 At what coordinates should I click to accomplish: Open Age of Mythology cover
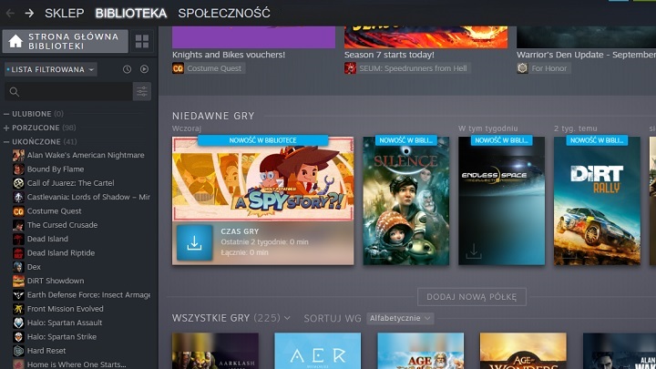point(420,351)
